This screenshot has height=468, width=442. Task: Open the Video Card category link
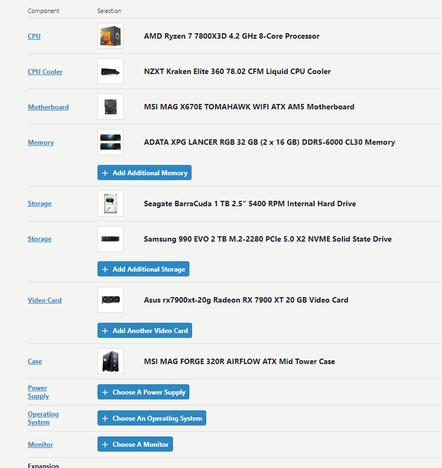(45, 300)
